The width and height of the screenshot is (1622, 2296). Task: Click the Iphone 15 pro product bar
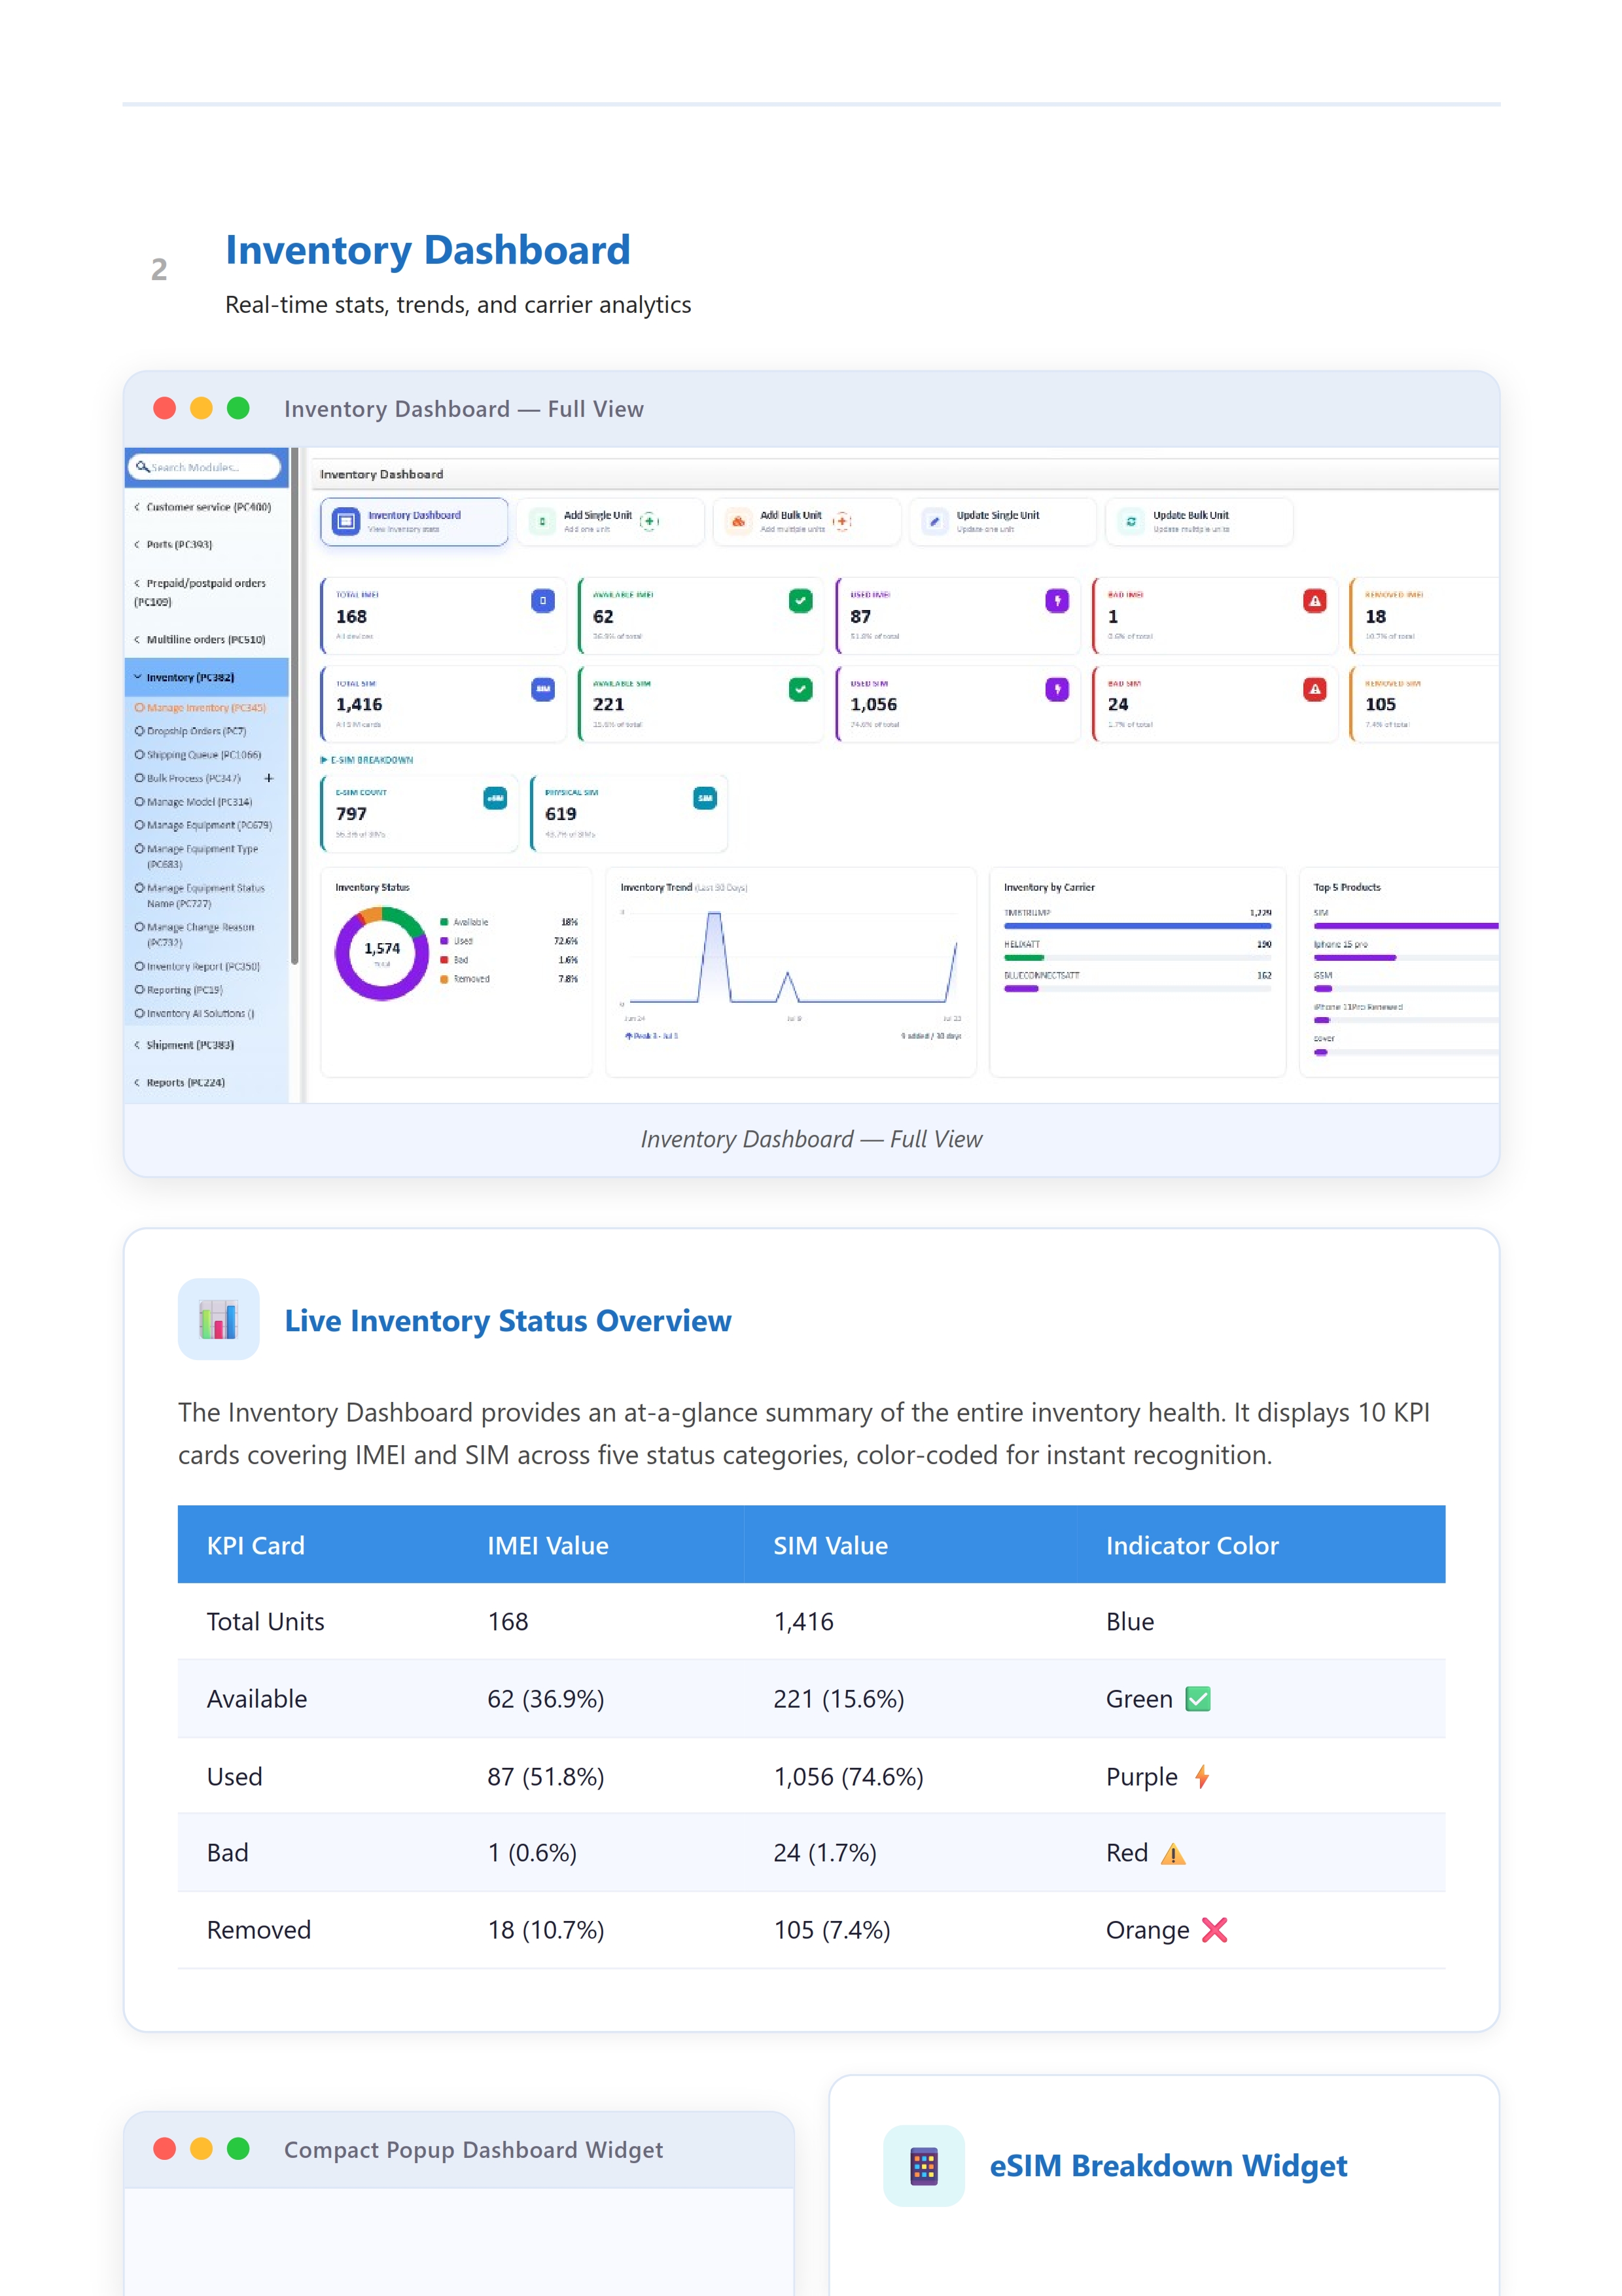[x=1406, y=957]
